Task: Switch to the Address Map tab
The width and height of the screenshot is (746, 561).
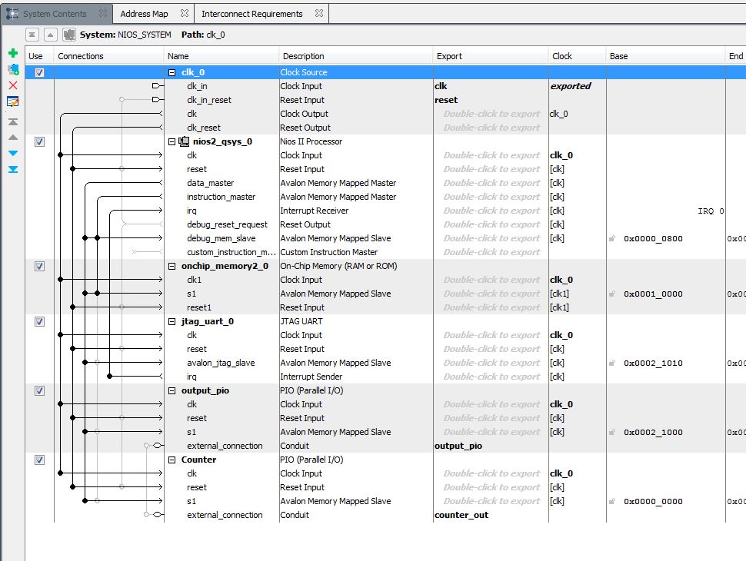Action: tap(144, 14)
